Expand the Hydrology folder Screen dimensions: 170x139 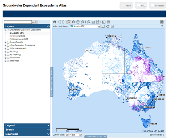pos(5,52)
